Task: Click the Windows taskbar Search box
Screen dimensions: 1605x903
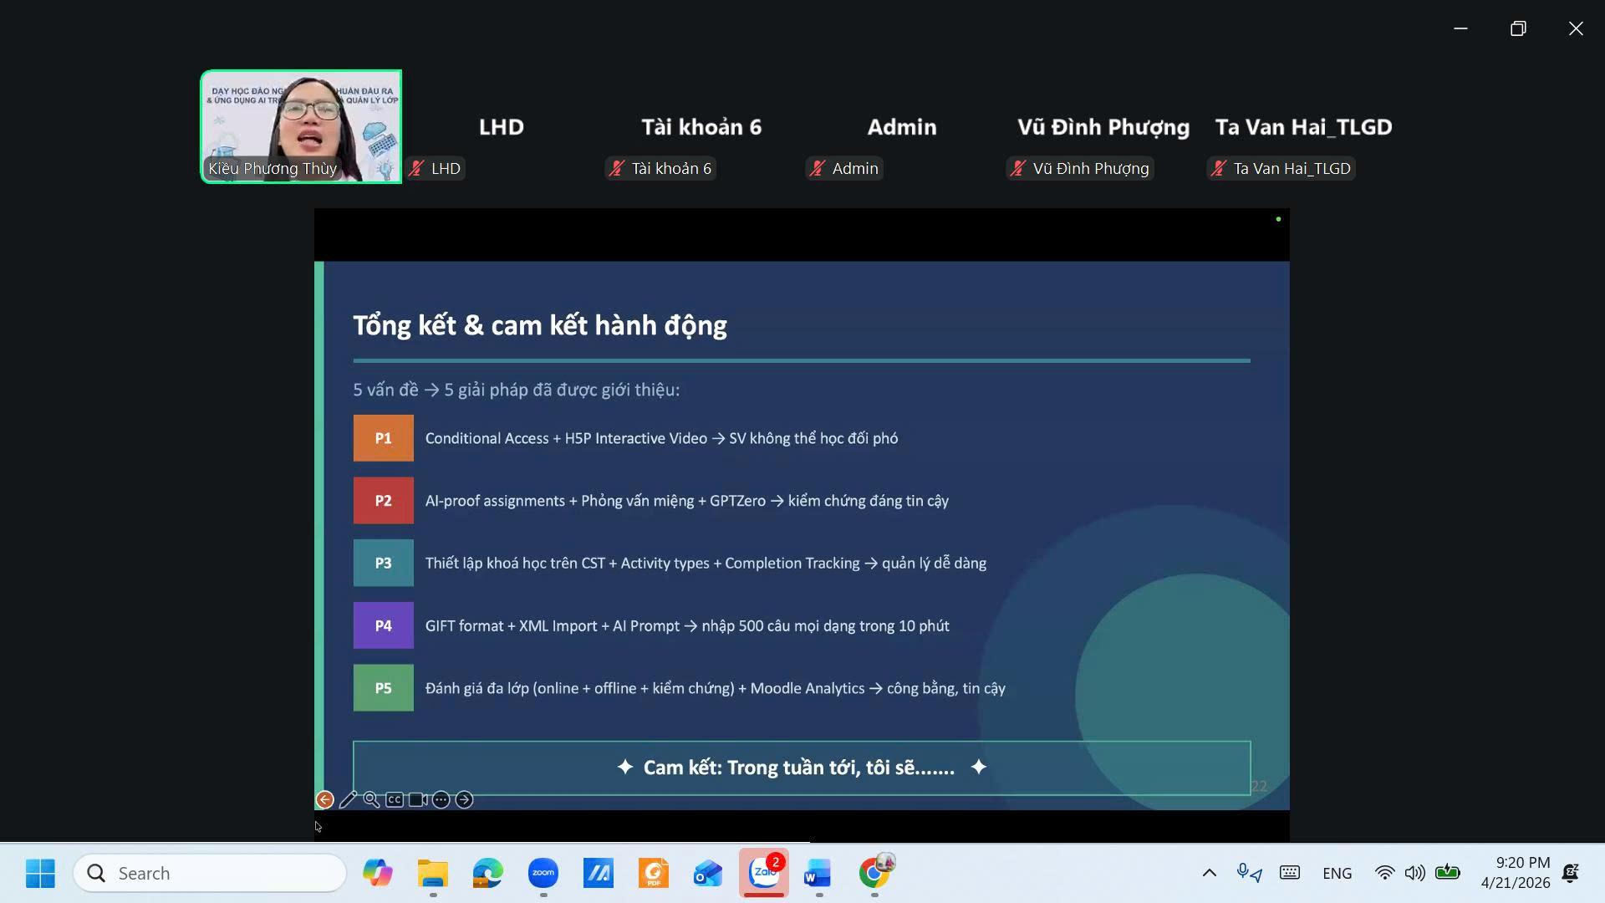Action: click(210, 874)
